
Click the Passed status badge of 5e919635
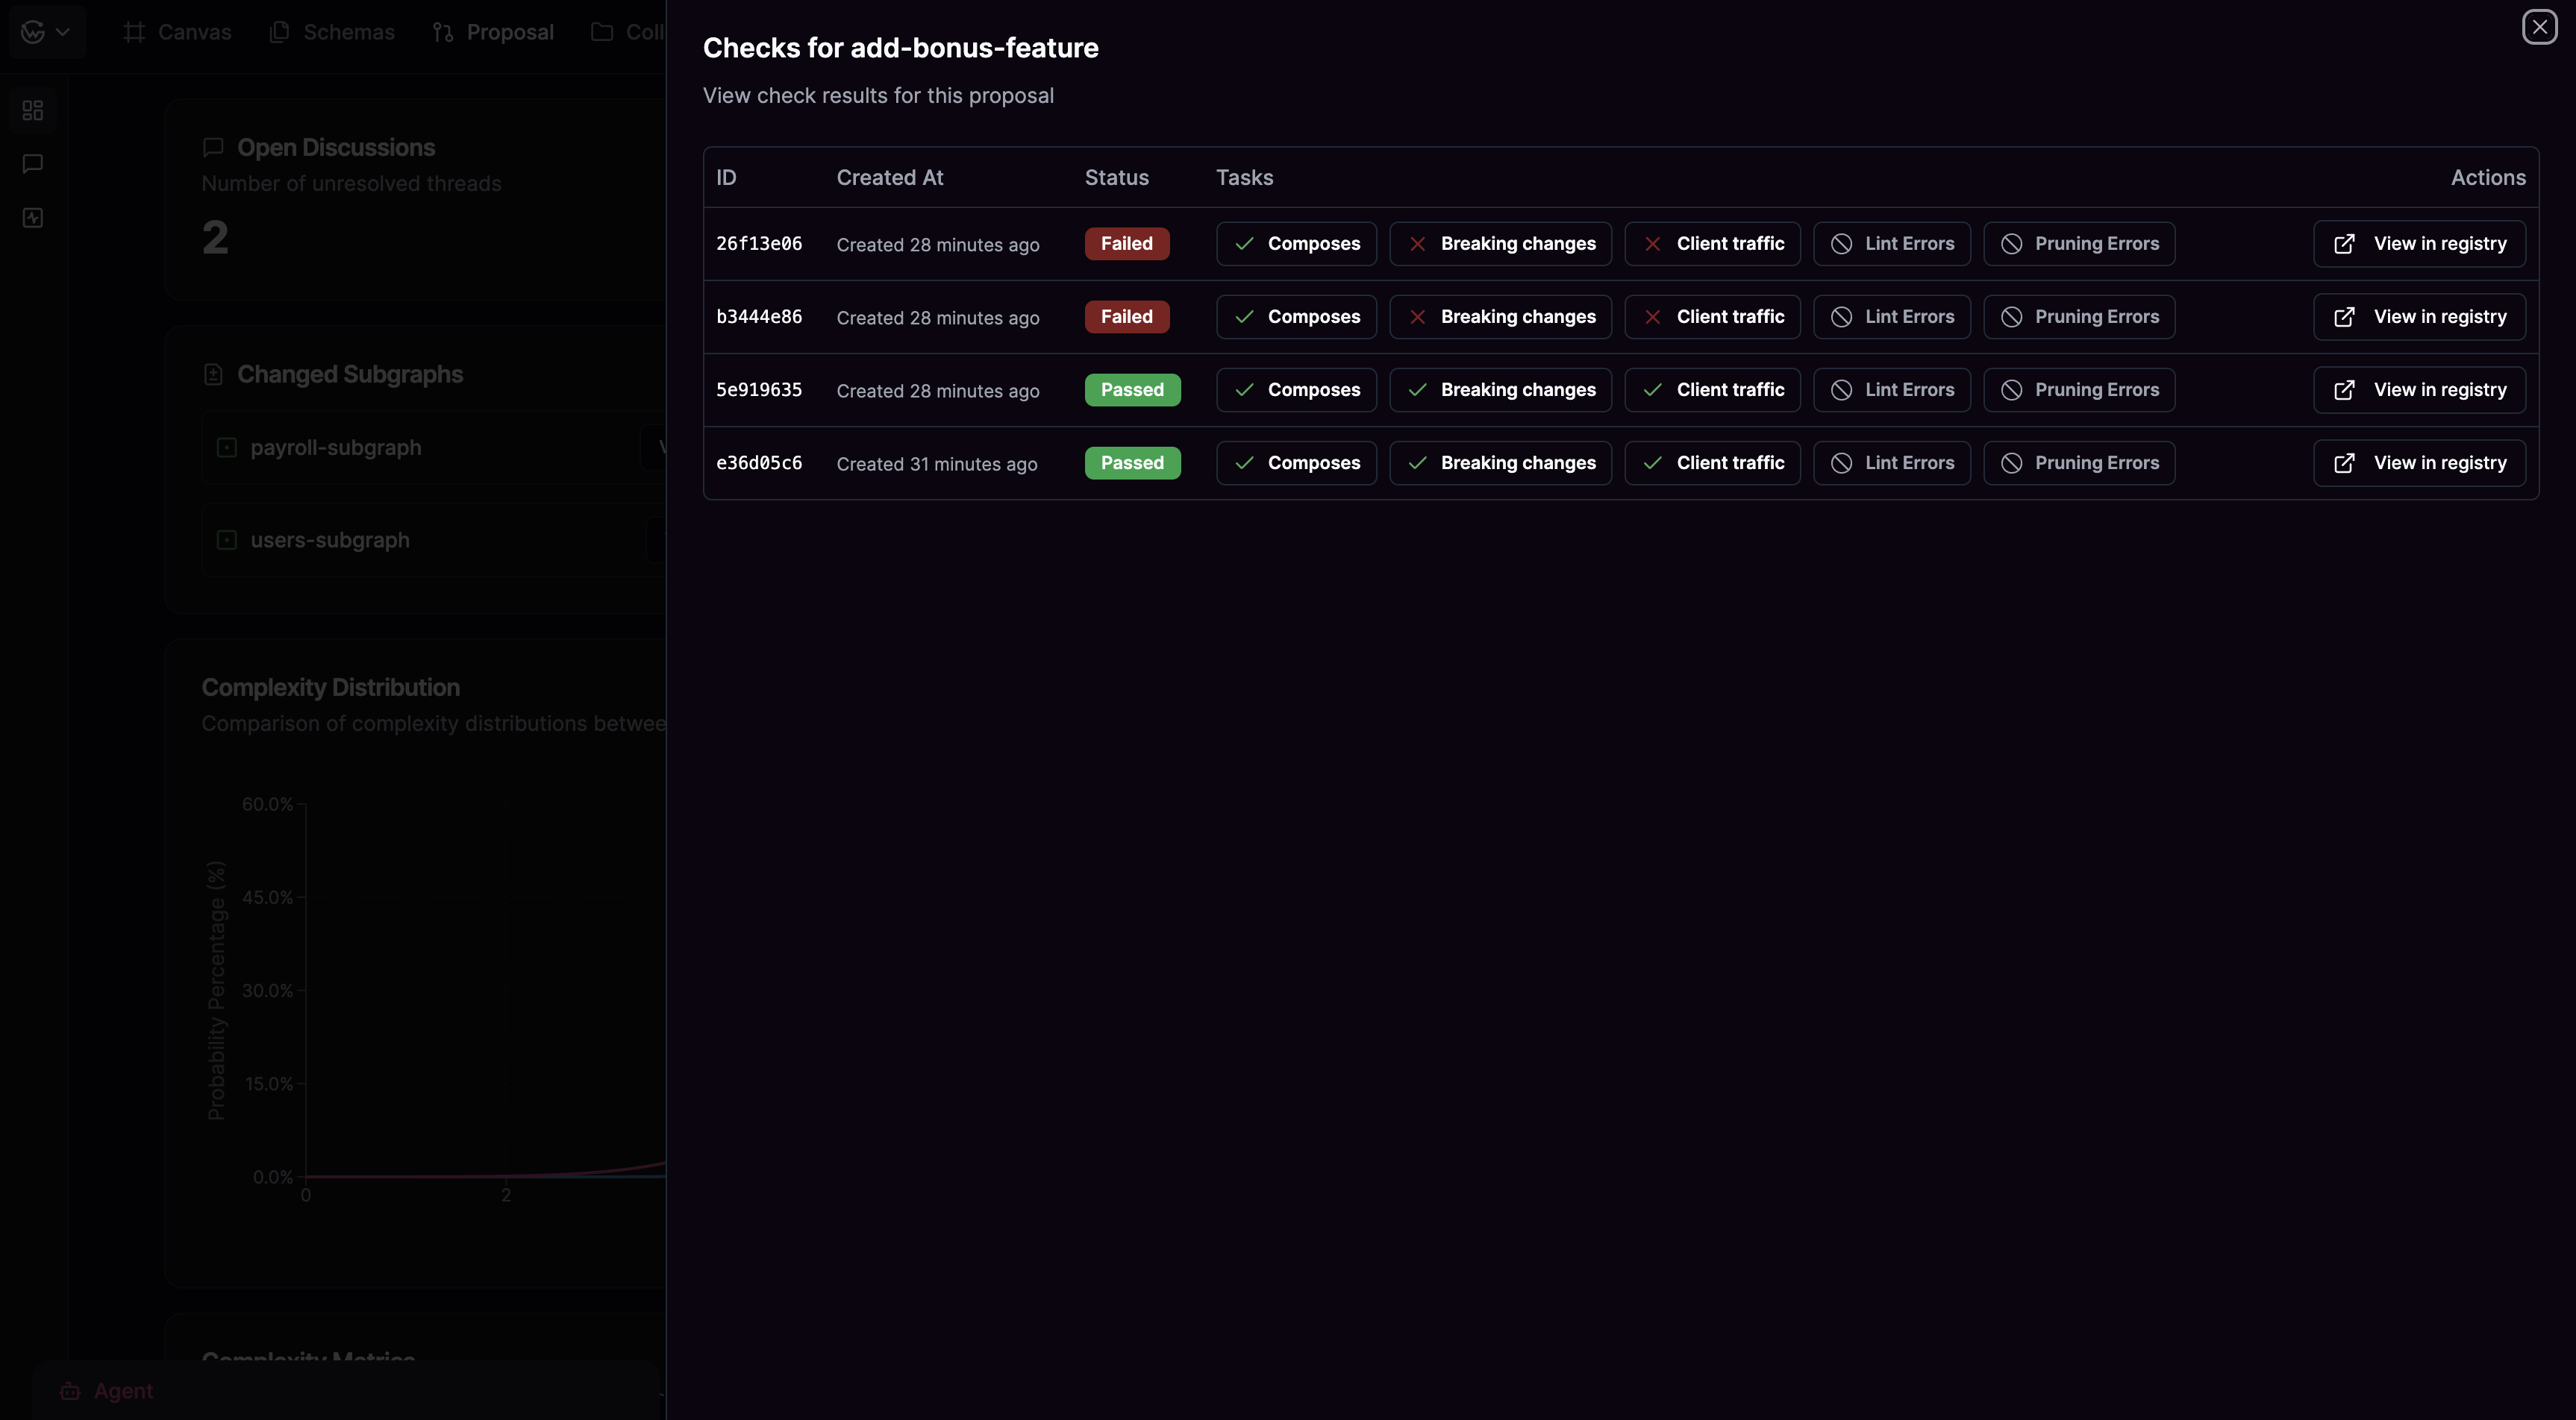(1132, 390)
